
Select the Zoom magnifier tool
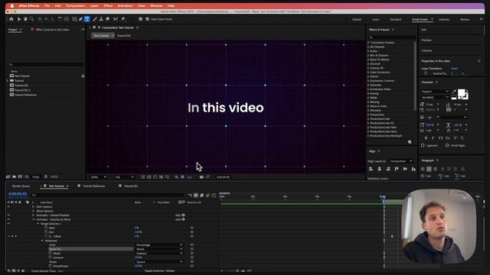(31, 19)
